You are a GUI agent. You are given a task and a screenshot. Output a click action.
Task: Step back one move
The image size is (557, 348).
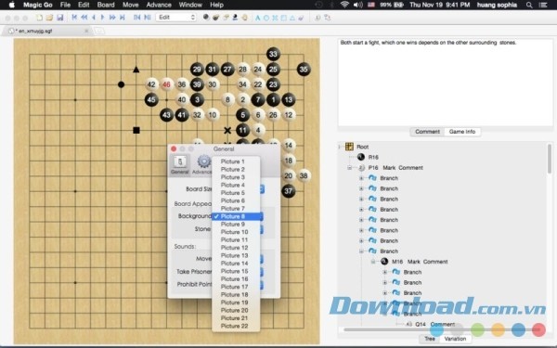coord(94,17)
